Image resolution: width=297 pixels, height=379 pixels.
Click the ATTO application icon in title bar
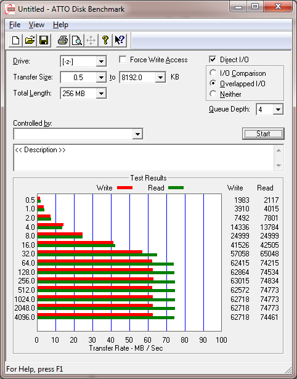[x=10, y=9]
